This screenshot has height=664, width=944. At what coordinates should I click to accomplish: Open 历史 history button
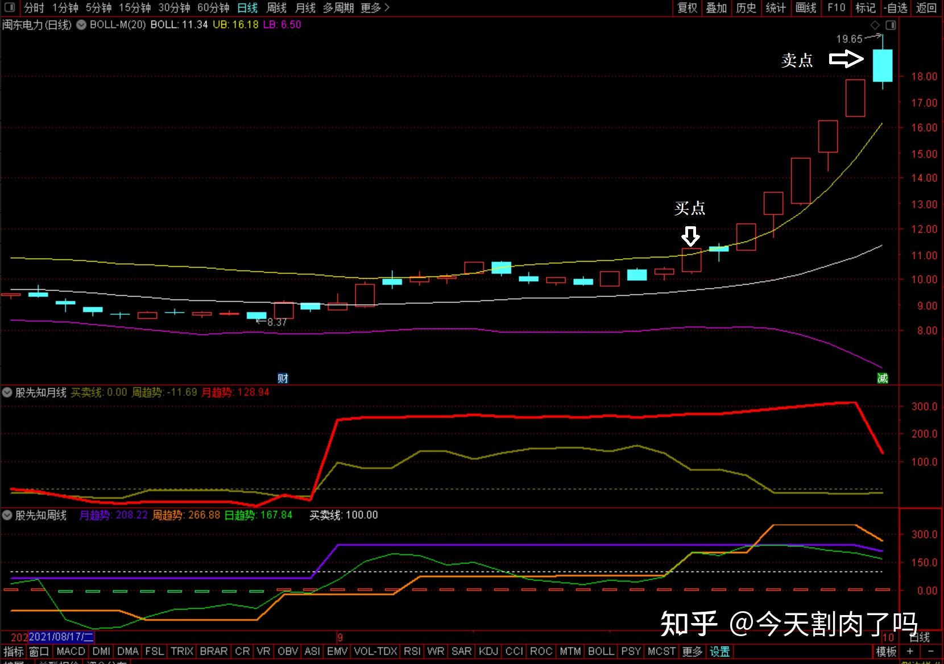coord(746,7)
